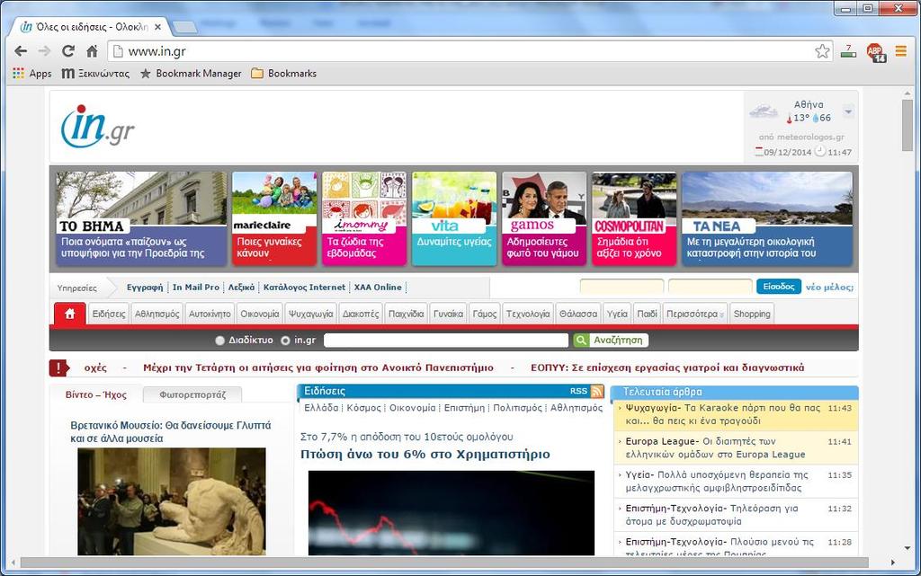Open the Bookmarks folder

coord(283,74)
